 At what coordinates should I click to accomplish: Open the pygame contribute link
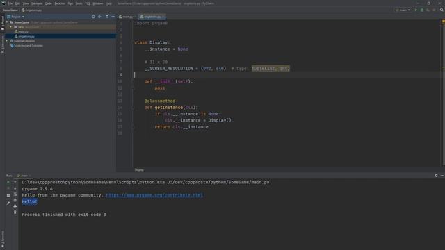coord(154,195)
